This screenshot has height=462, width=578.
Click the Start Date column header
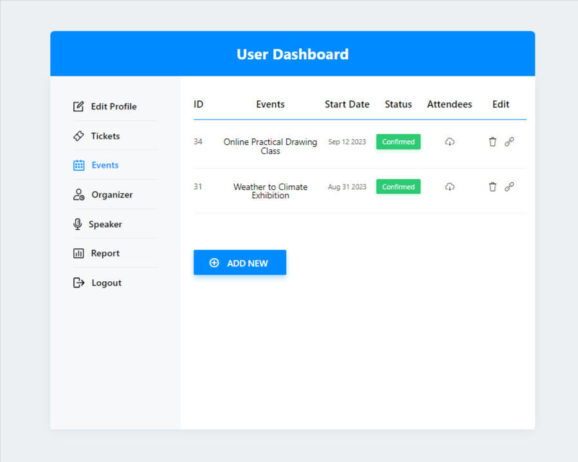pos(347,104)
